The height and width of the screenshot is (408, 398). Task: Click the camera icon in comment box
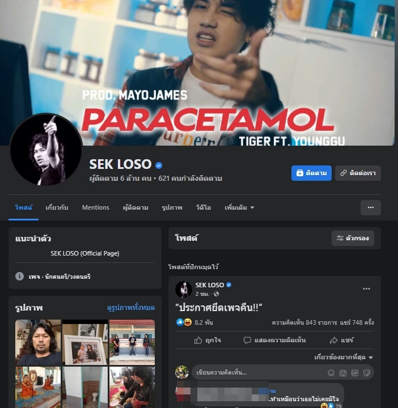(x=343, y=373)
